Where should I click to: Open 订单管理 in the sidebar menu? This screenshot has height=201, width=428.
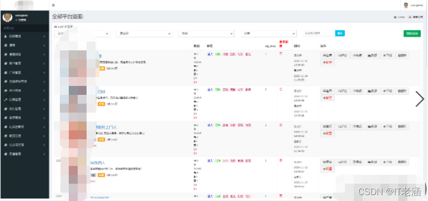coord(25,100)
